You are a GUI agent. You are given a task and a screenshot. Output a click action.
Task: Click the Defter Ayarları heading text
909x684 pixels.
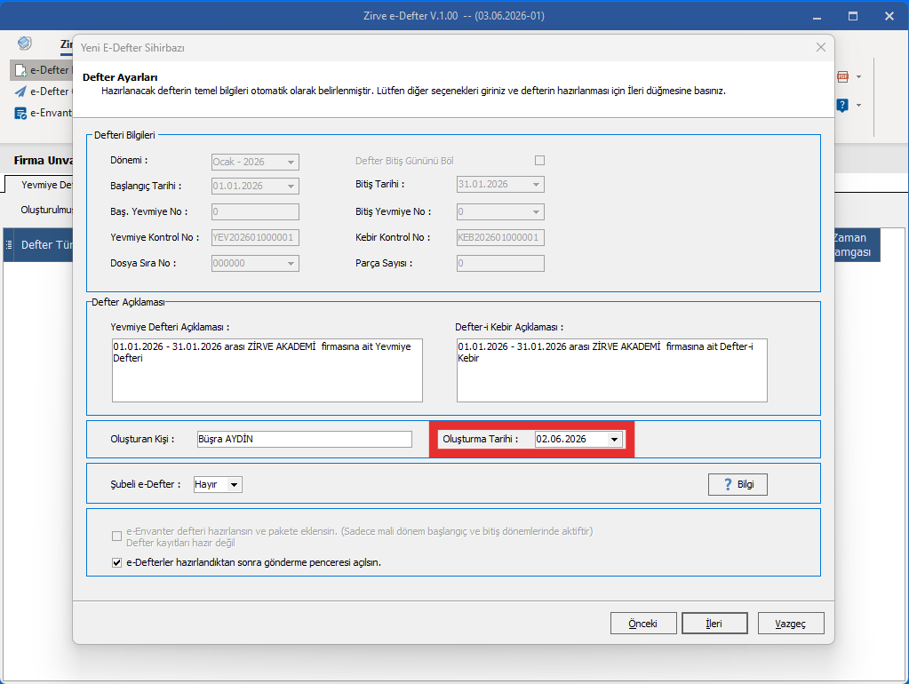[120, 77]
